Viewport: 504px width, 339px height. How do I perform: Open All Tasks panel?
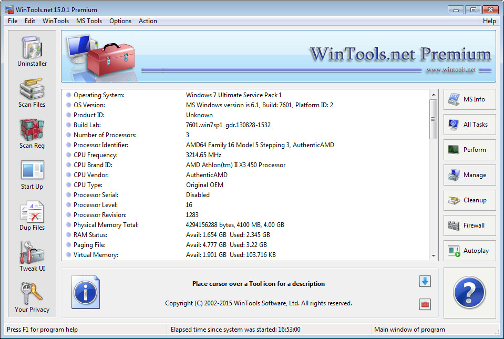(470, 125)
